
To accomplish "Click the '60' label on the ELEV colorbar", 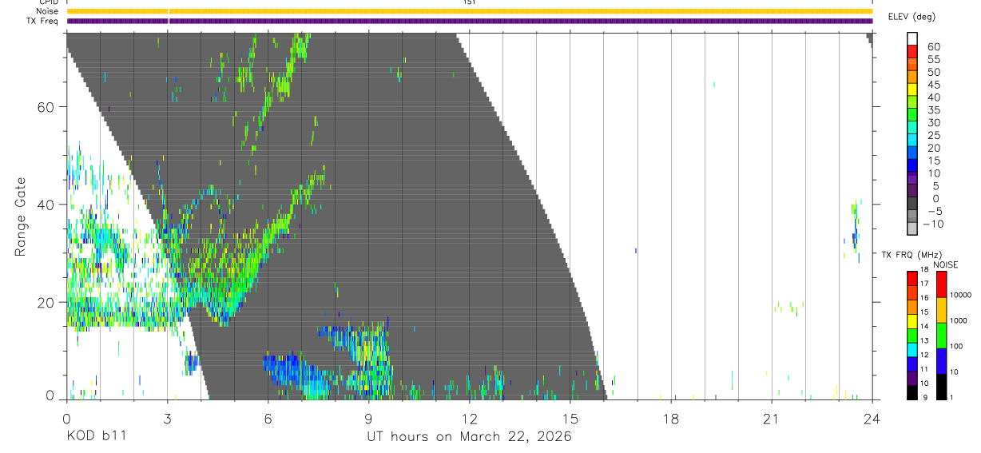I will click(933, 47).
